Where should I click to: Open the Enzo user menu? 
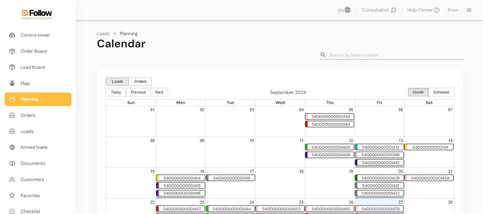tap(453, 10)
